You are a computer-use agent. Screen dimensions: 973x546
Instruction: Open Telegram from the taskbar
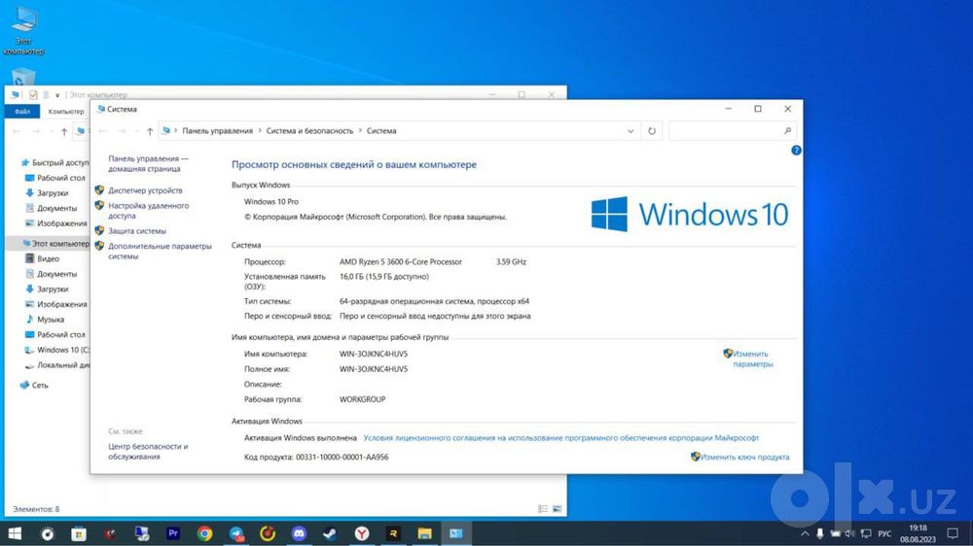(236, 533)
